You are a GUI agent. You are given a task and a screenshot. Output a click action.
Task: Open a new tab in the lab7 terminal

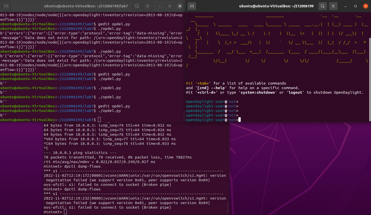coord(6,6)
